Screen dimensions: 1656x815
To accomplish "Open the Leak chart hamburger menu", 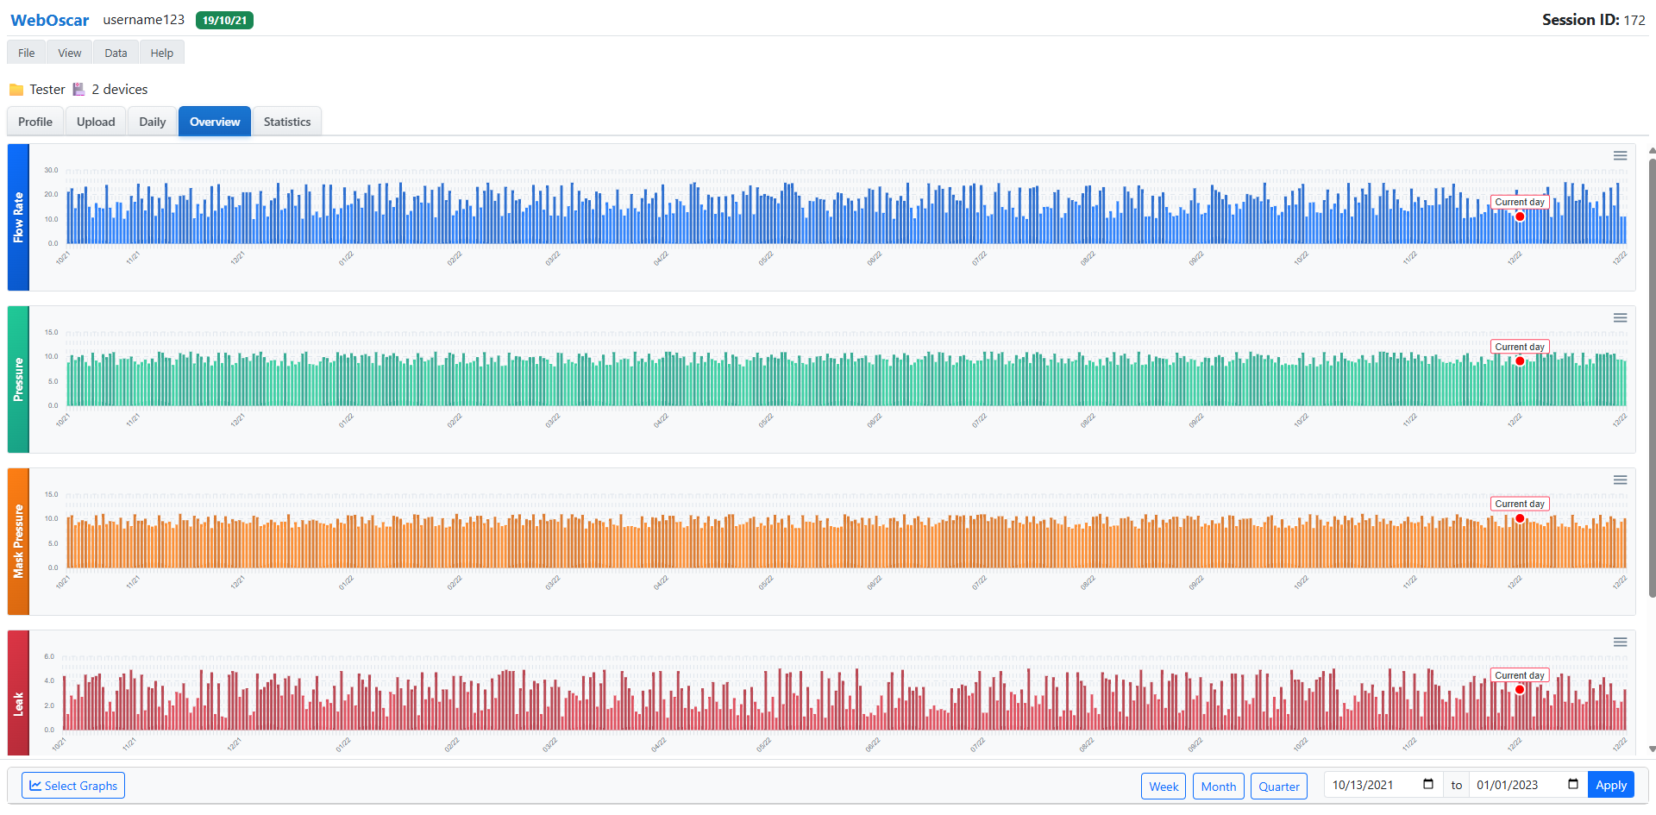I will [1620, 643].
